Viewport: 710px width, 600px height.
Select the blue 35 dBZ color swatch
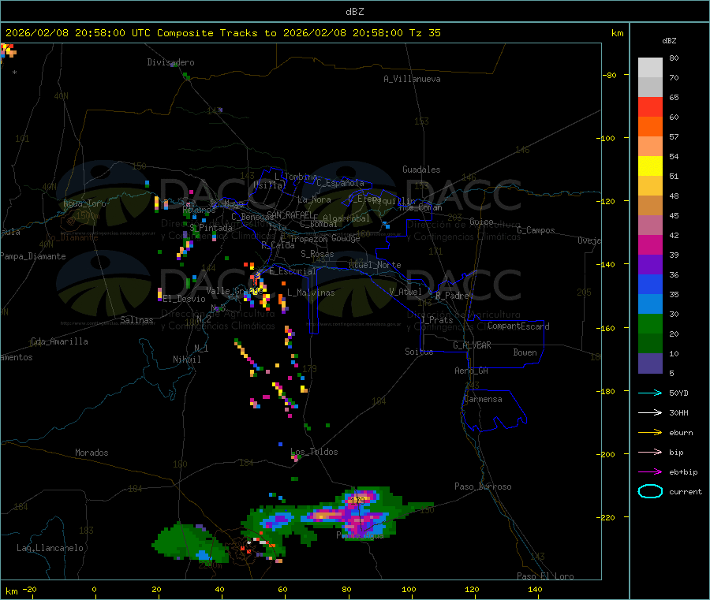tap(650, 284)
